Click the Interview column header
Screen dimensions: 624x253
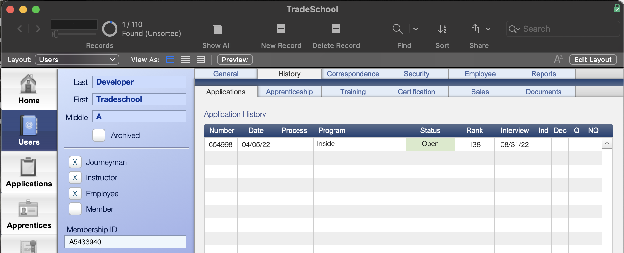tap(515, 130)
